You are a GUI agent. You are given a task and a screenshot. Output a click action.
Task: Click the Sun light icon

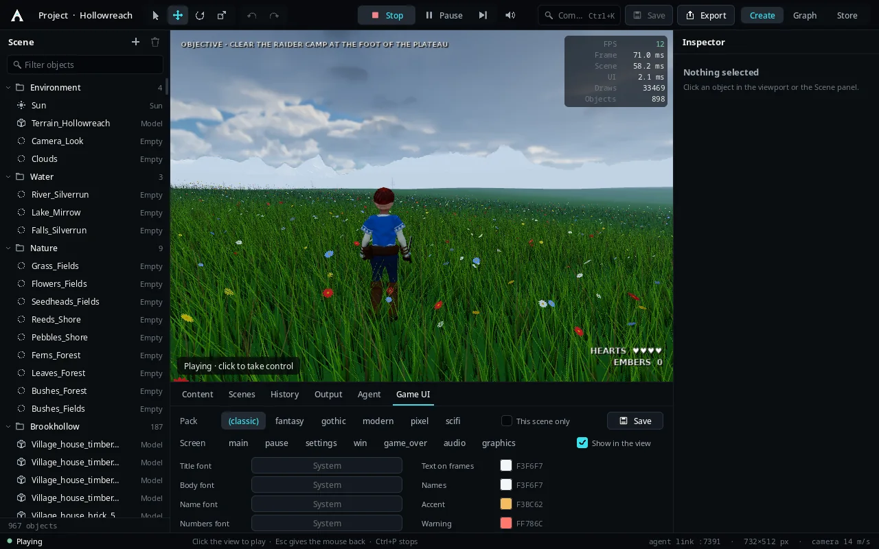[x=21, y=105]
